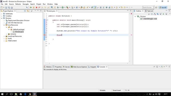
Task: Click the taskbar Search icon
Action: [x=7, y=94]
